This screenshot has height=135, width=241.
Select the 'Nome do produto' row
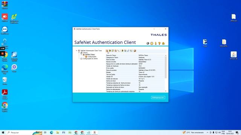pyautogui.click(x=135, y=70)
